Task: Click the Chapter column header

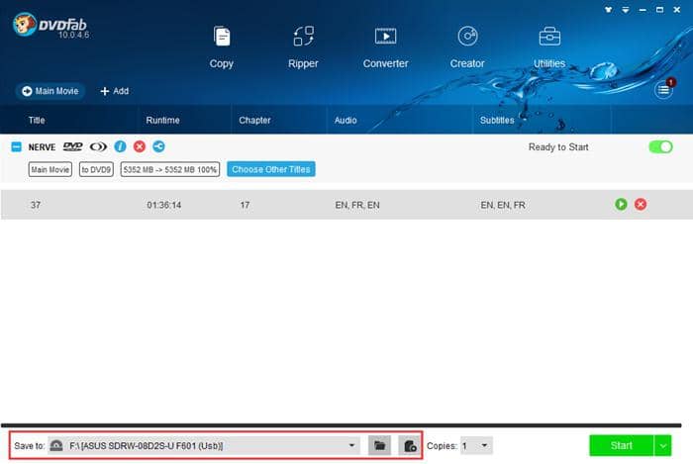Action: pyautogui.click(x=254, y=120)
